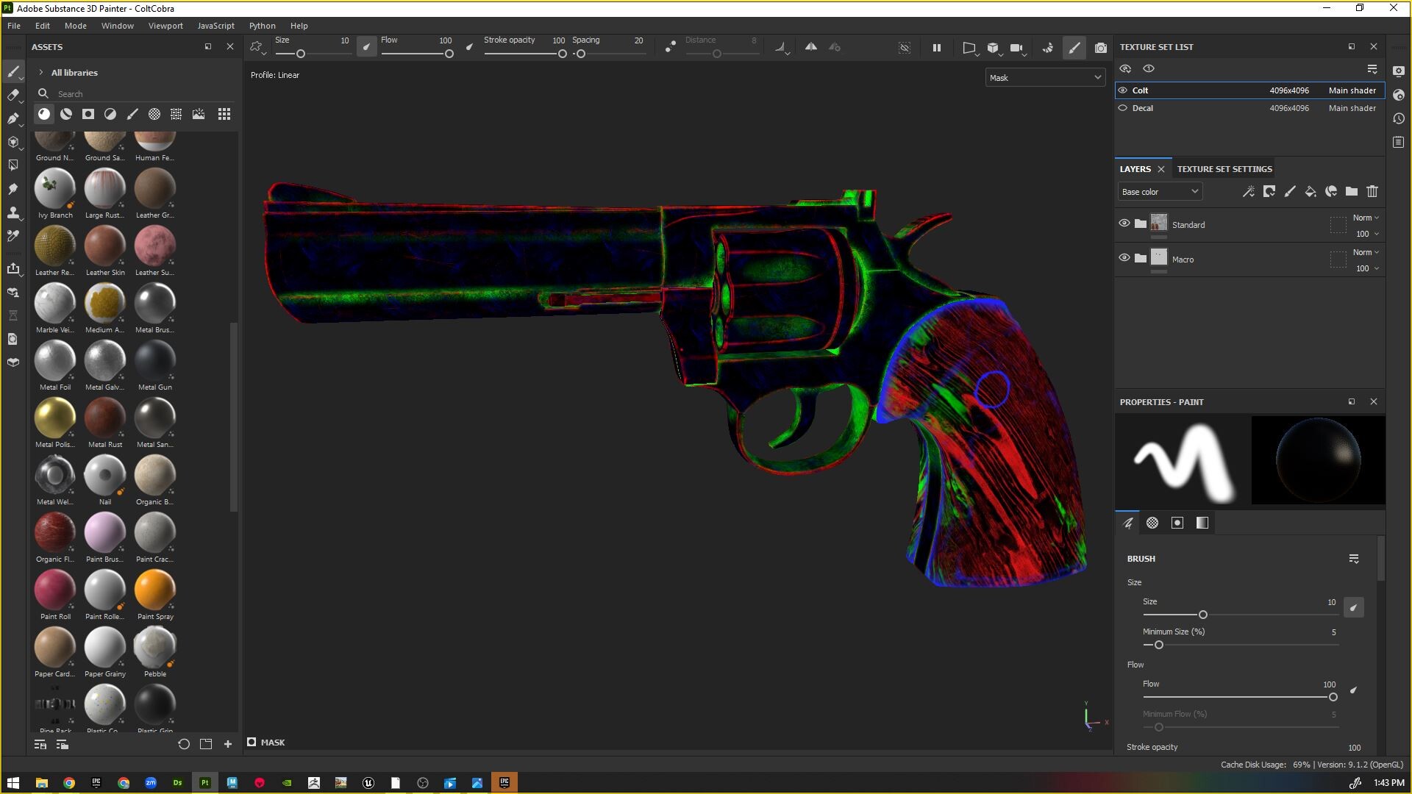
Task: Switch to Texture Set Settings tab
Action: (x=1224, y=169)
